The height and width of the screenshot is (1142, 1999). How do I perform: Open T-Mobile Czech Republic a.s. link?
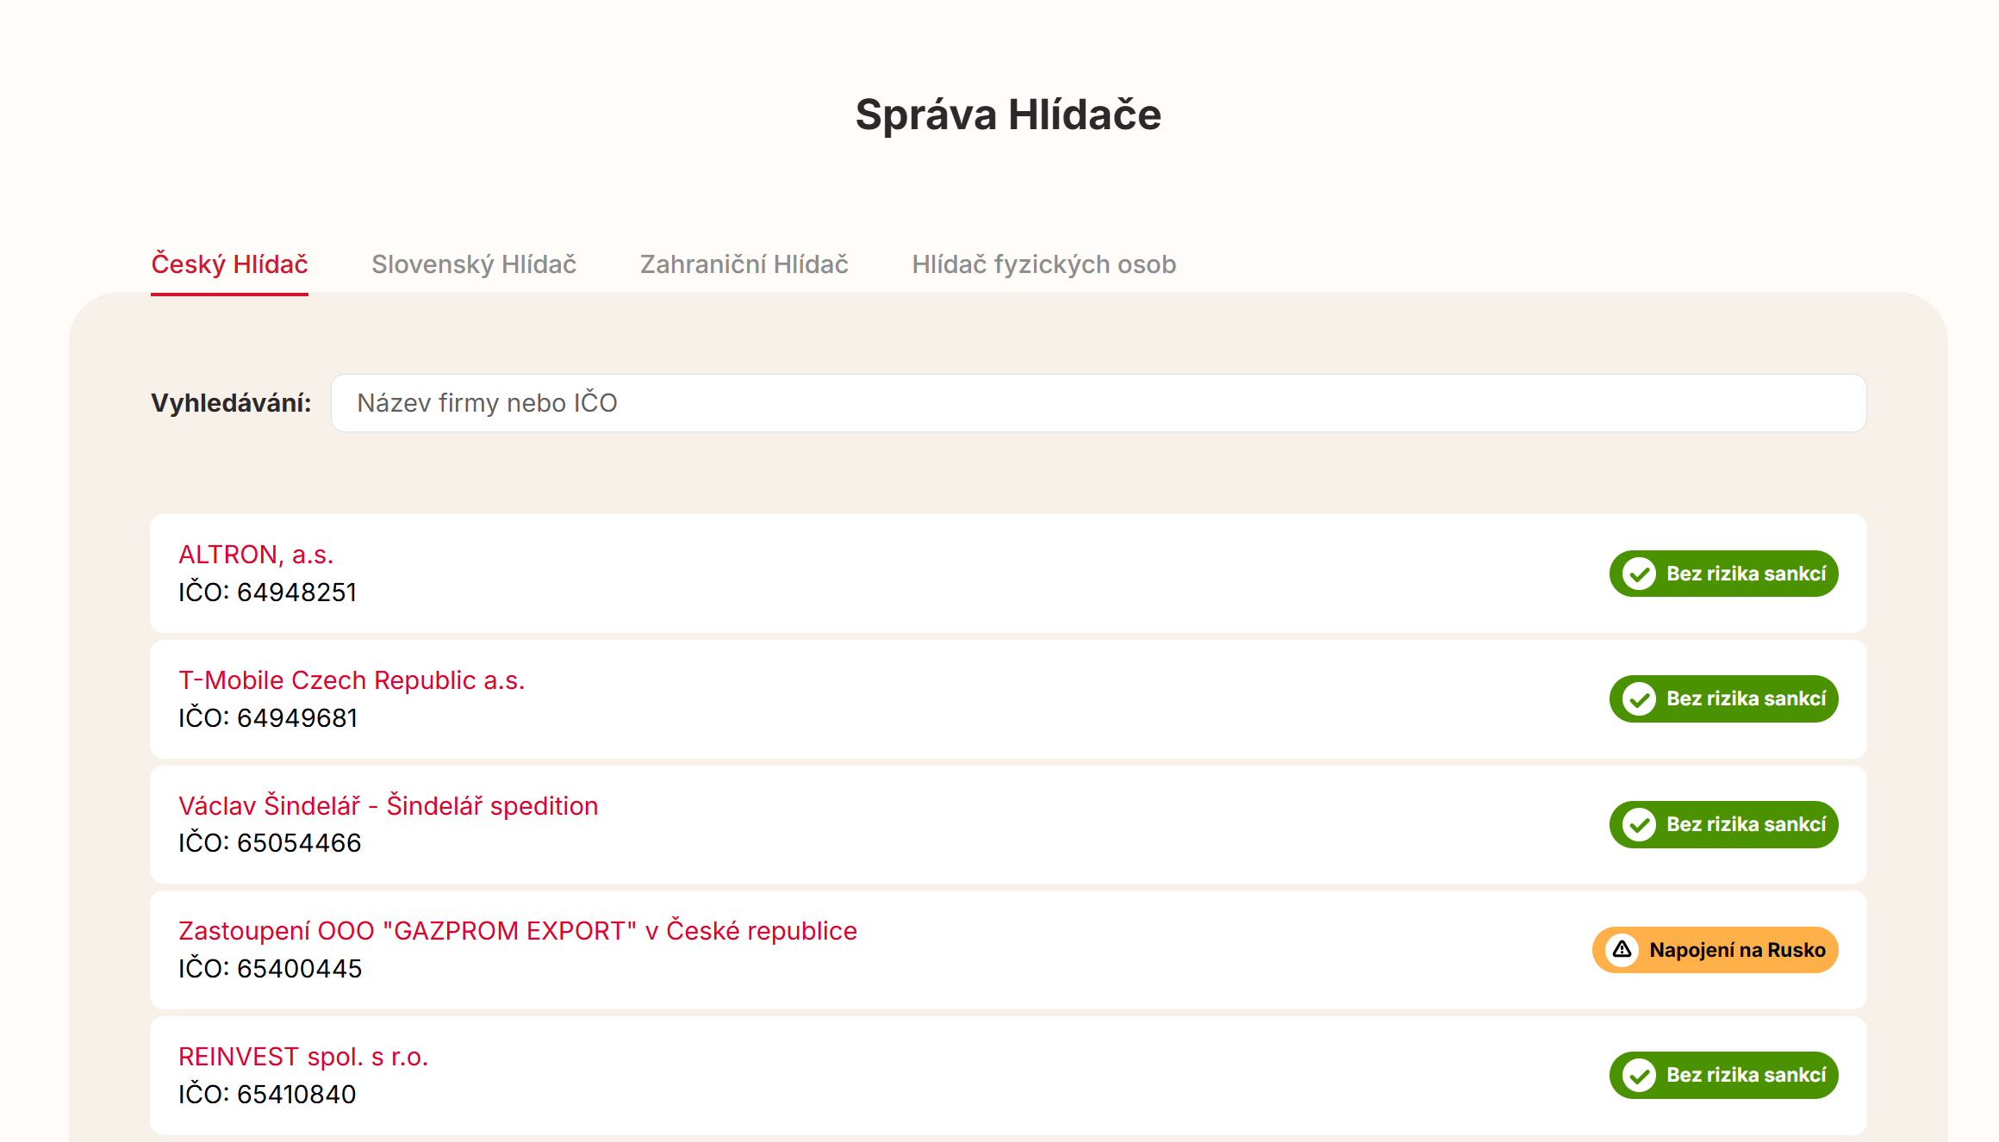pyautogui.click(x=352, y=680)
